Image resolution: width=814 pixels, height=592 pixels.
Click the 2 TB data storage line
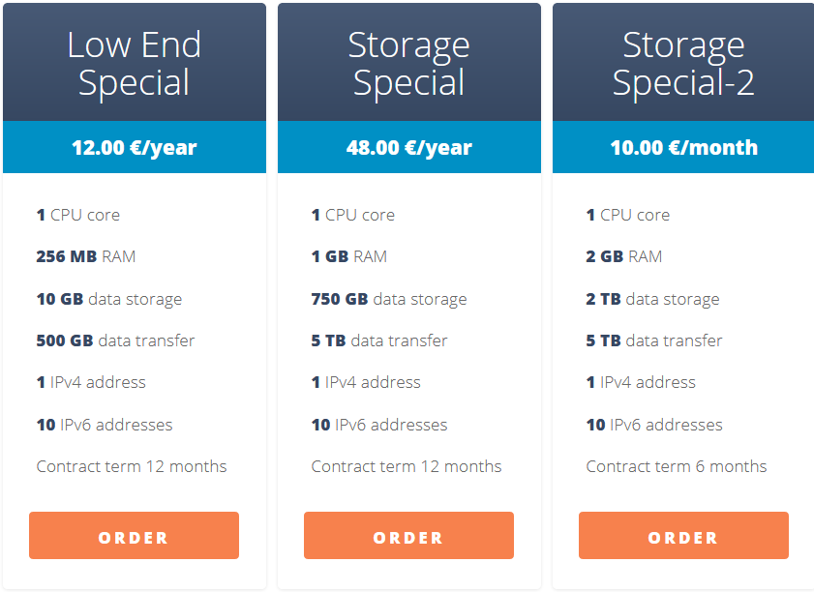tap(652, 299)
